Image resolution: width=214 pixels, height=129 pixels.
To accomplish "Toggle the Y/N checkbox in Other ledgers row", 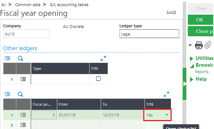I will [x=98, y=79].
